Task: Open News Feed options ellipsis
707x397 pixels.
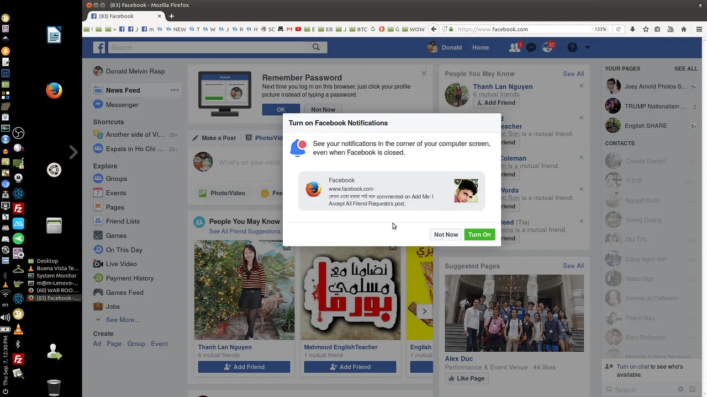Action: point(175,90)
